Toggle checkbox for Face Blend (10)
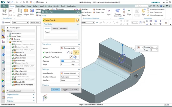 13,71
